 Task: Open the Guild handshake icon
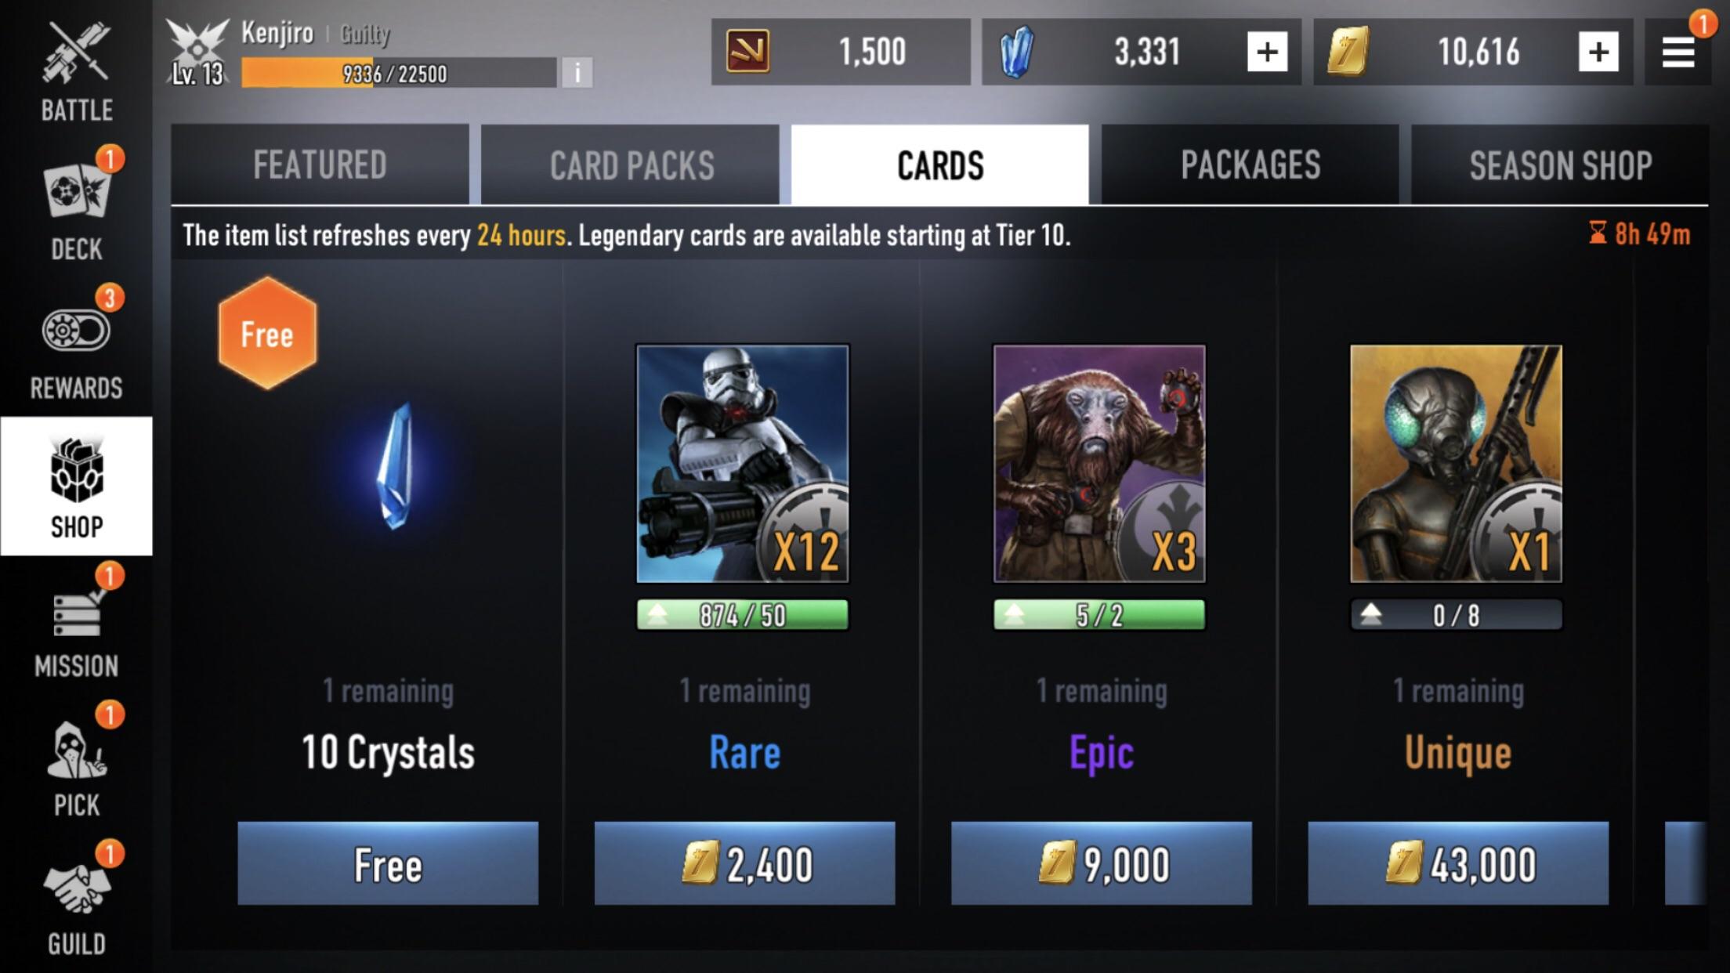[76, 889]
